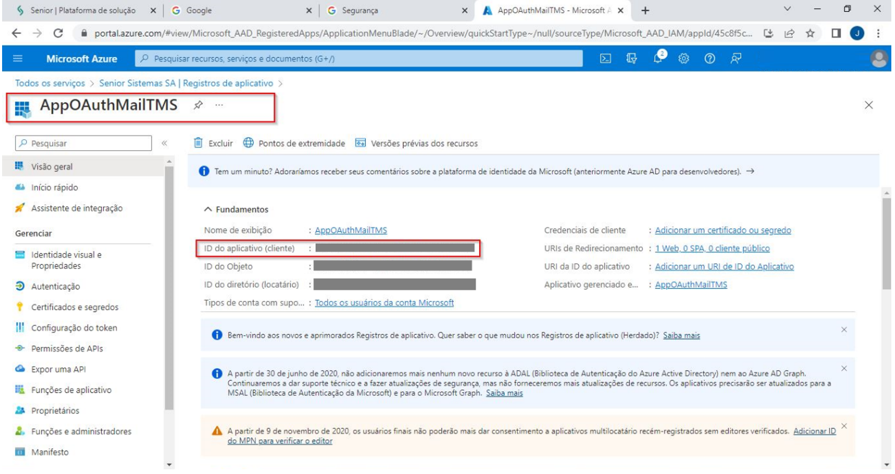895x474 pixels.
Task: Open the Senior Sistemas SA Registros de aplicativo breadcrumb
Action: [x=186, y=83]
